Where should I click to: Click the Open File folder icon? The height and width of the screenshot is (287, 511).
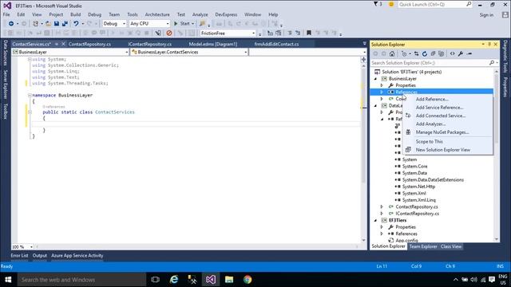[x=48, y=24]
